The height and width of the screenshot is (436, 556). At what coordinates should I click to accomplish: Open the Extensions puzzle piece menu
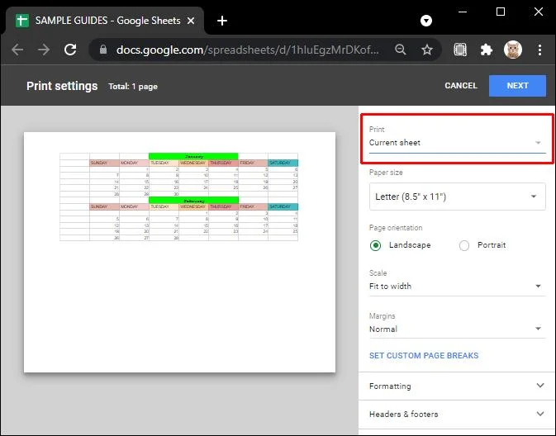tap(486, 50)
